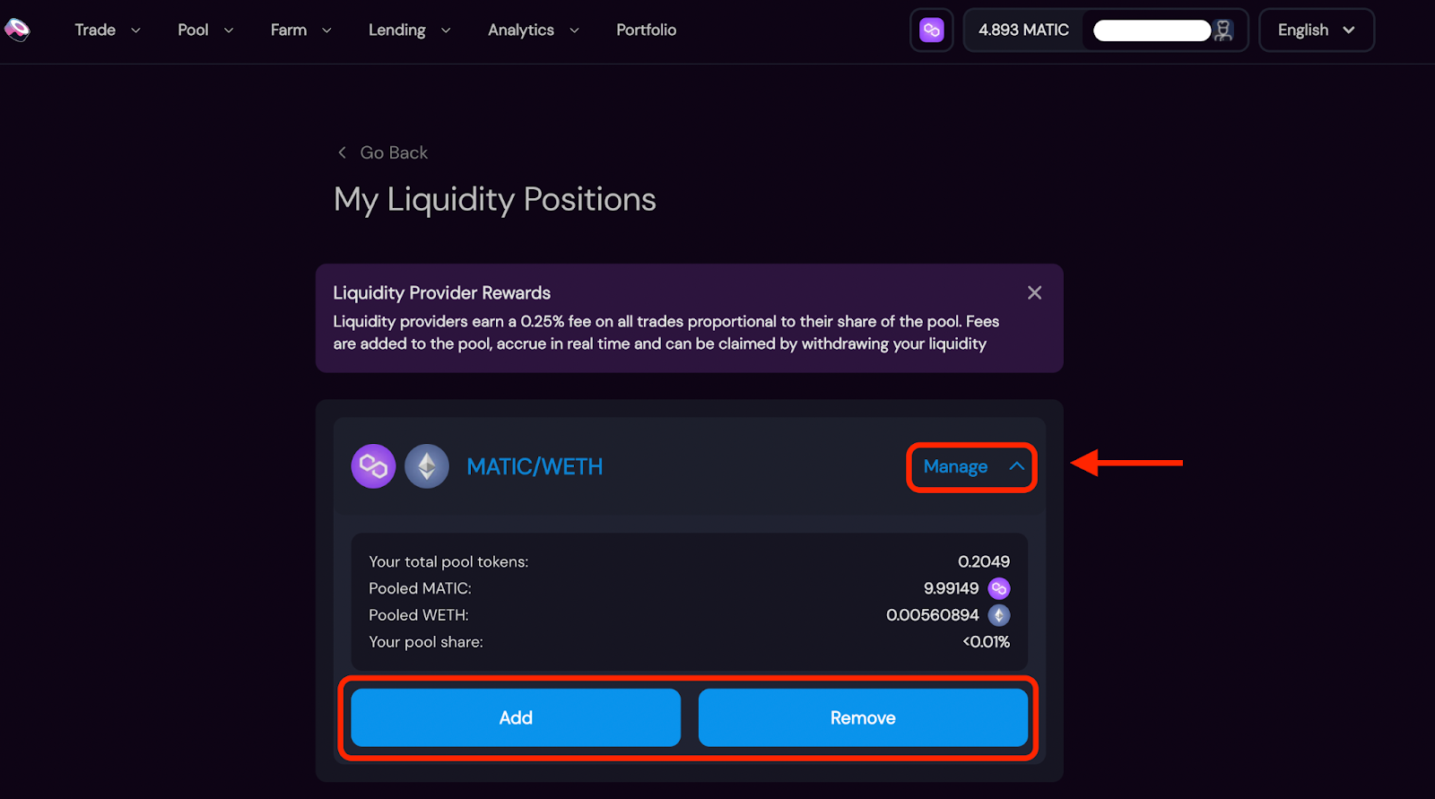Viewport: 1435px width, 799px height.
Task: Click the MATIC token icon in pair header
Action: click(373, 466)
